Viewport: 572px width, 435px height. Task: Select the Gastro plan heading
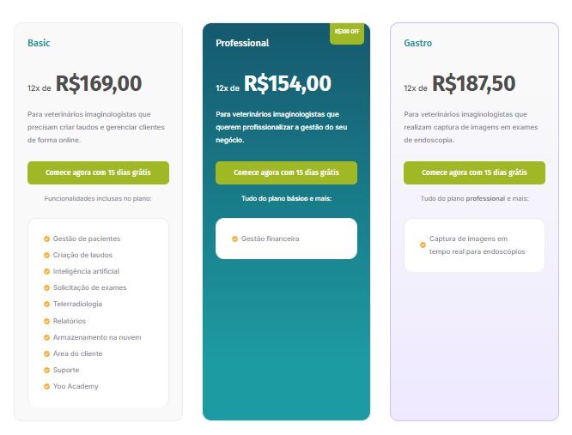click(417, 43)
